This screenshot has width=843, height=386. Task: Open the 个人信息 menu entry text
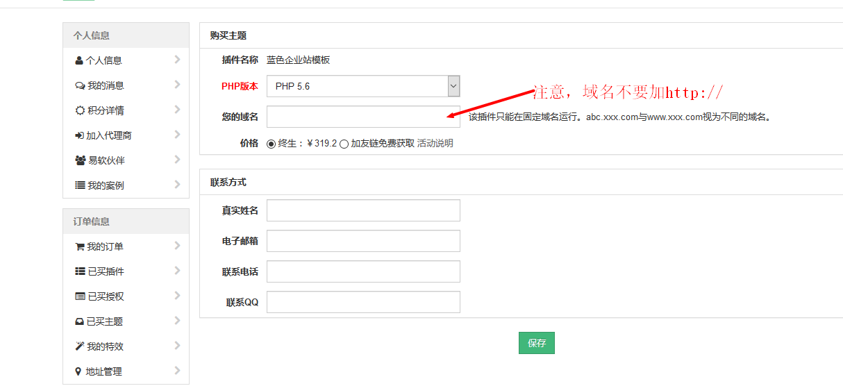point(104,60)
